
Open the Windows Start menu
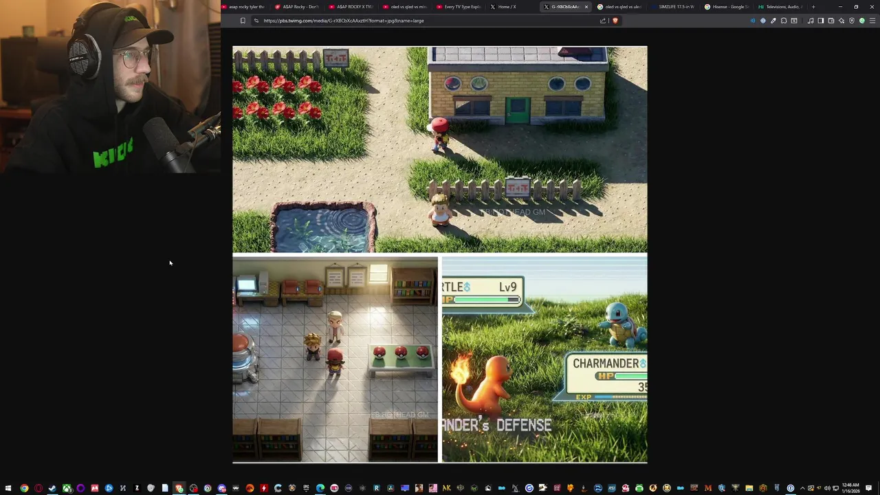point(8,488)
